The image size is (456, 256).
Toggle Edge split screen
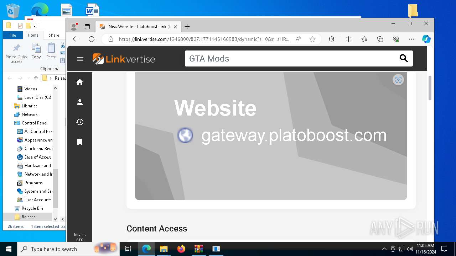349,39
